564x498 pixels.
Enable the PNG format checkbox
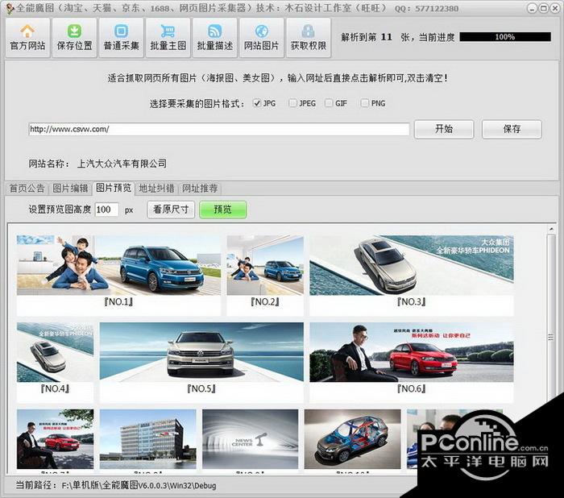click(364, 103)
